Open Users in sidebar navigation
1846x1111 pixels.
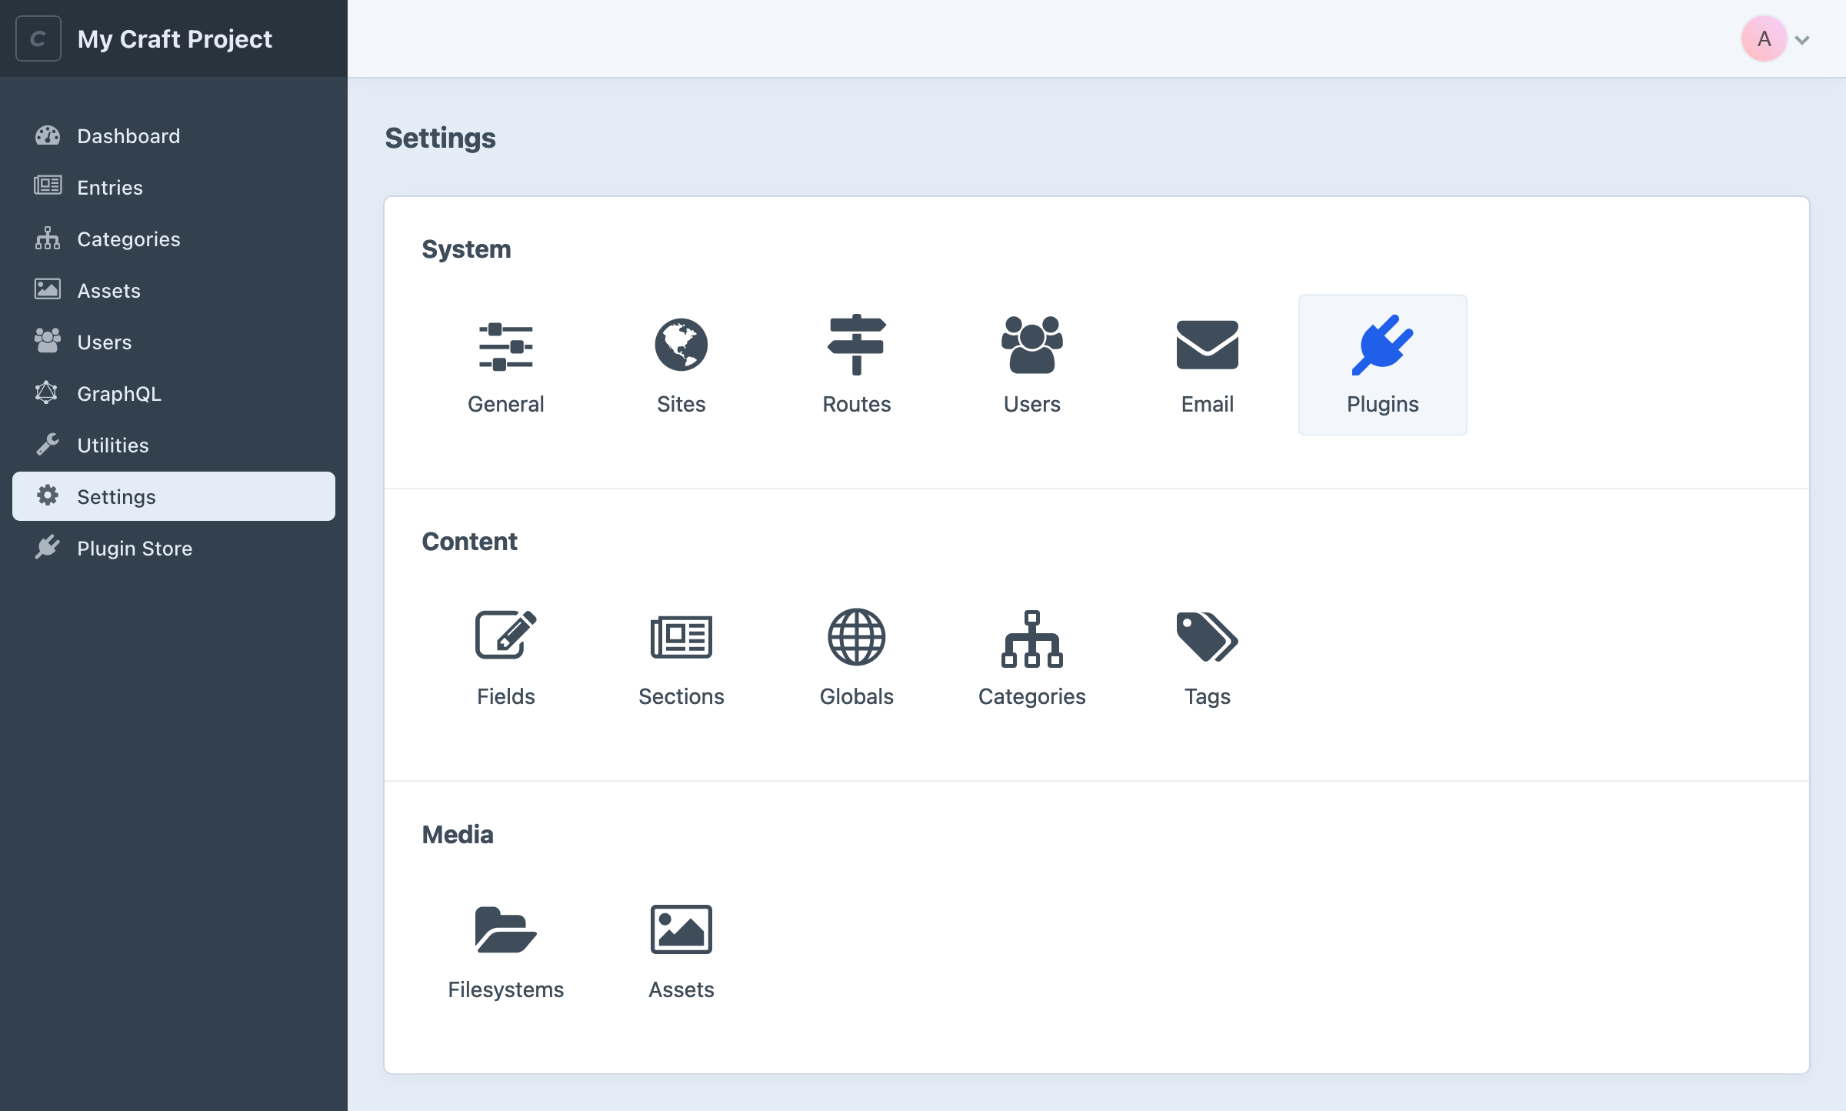(174, 342)
